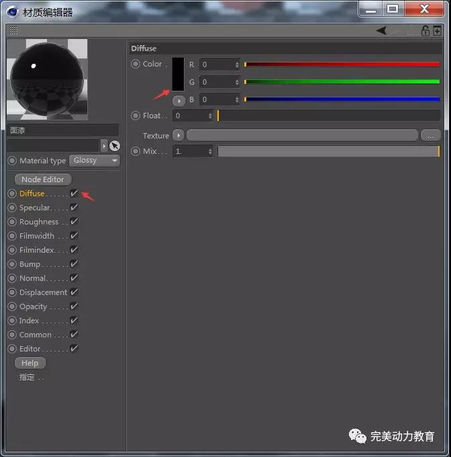Screen dimensions: 451x457
Task: Click the grip handle icon top-left
Action: (13, 30)
